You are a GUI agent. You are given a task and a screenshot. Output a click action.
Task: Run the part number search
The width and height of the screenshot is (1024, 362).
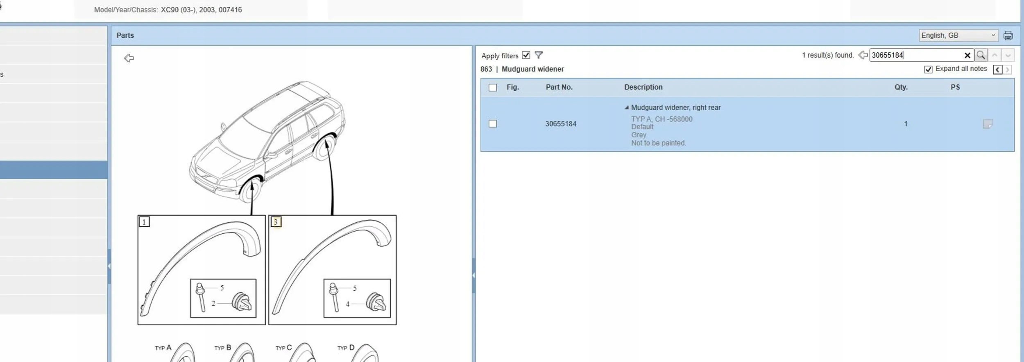click(x=981, y=55)
